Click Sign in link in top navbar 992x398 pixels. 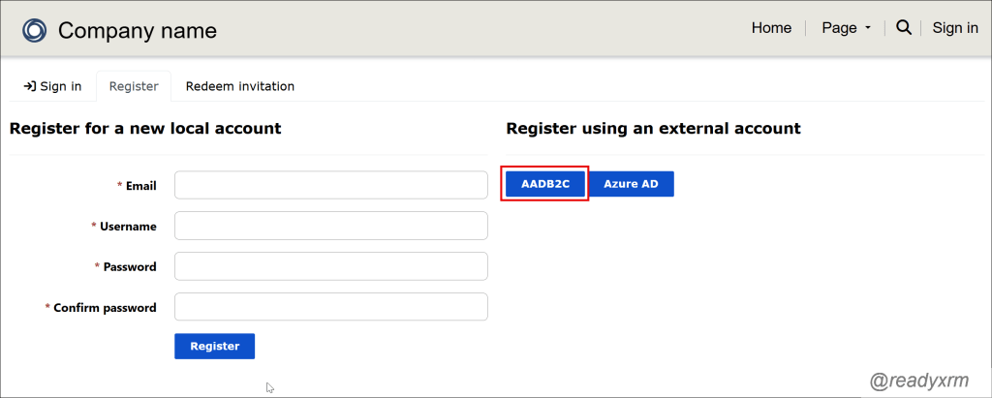(x=954, y=28)
